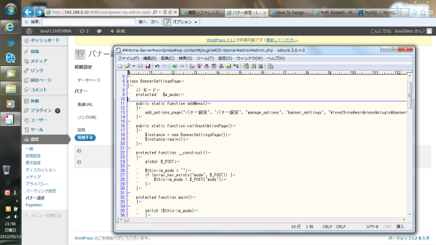Image resolution: width=436 pixels, height=245 pixels.
Task: Open the オプション dropdown in IE find bar
Action: coord(185,22)
